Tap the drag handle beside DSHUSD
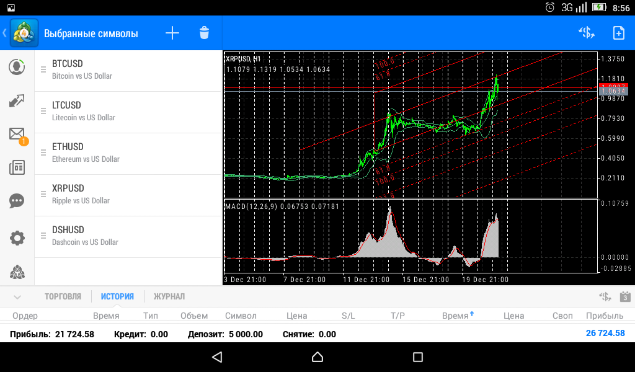635x372 pixels. point(43,236)
